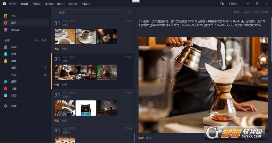Open the note entry timed 17:19
This screenshot has width=272, height=143.
pyautogui.click(x=92, y=134)
